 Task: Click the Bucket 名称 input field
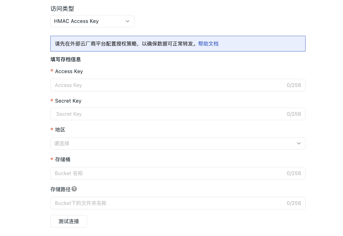(x=178, y=173)
